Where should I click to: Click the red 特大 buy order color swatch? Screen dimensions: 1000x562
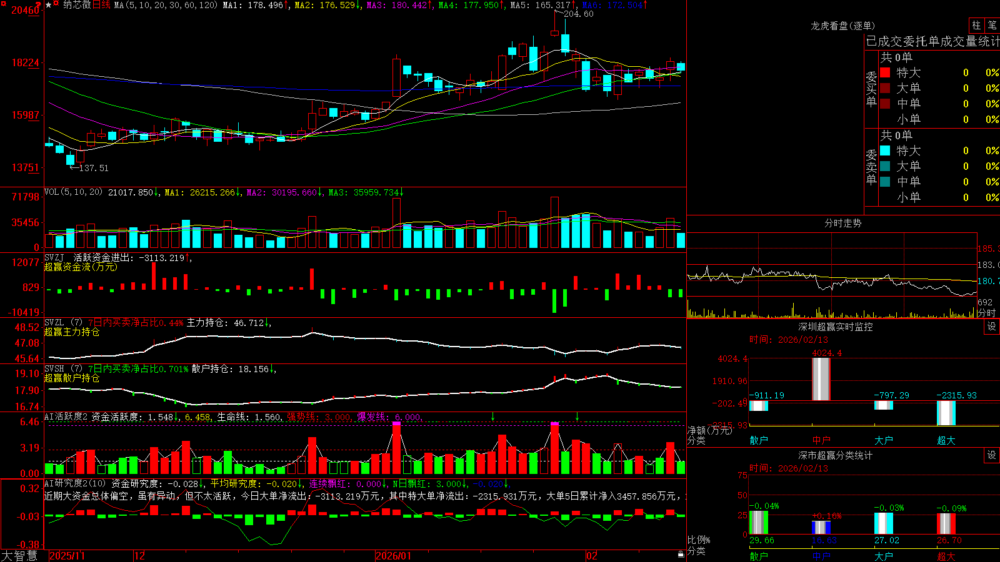pos(885,72)
